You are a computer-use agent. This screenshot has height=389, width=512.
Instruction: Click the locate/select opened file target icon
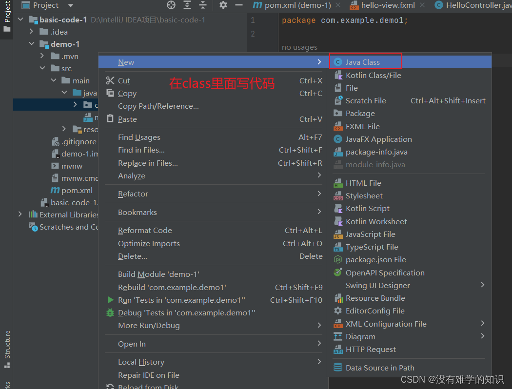pyautogui.click(x=171, y=5)
